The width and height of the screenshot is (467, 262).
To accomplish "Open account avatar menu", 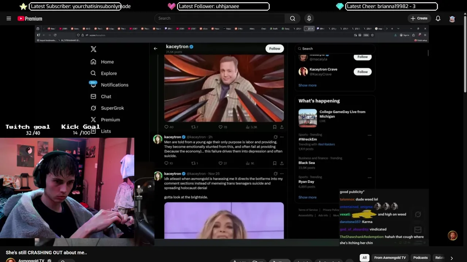I will [x=452, y=19].
